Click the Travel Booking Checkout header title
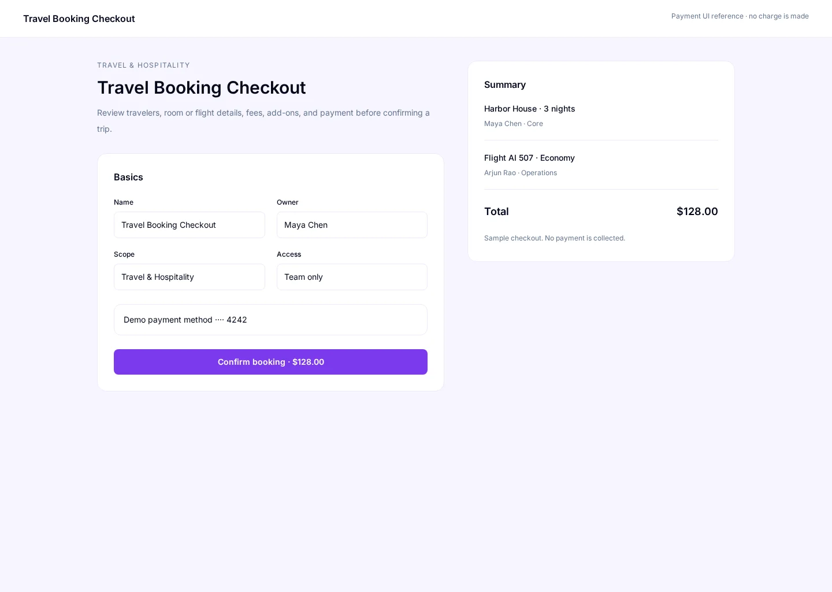Image resolution: width=832 pixels, height=592 pixels. [79, 18]
